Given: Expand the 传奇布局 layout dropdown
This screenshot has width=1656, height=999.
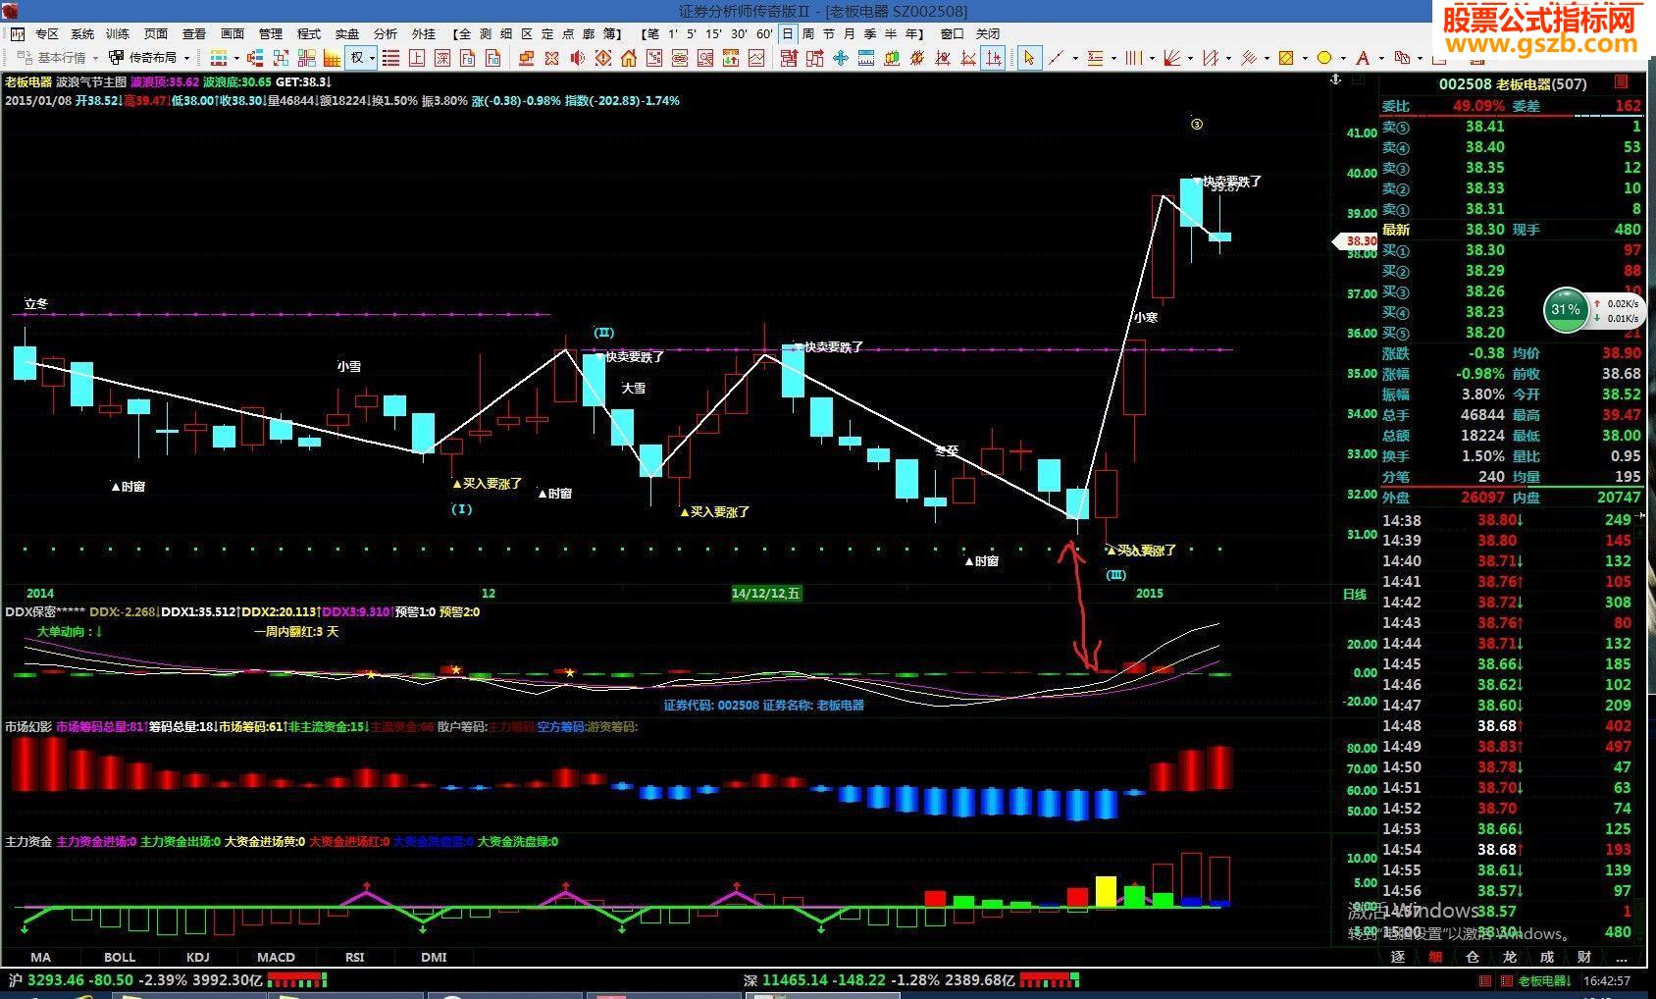Looking at the screenshot, I should (185, 58).
